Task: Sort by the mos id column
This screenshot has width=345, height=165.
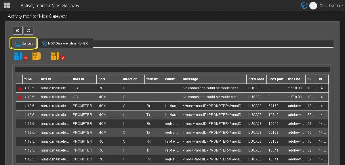Action: click(78, 79)
